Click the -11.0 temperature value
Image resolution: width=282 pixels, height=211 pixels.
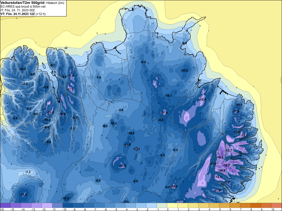pyautogui.click(x=213, y=164)
